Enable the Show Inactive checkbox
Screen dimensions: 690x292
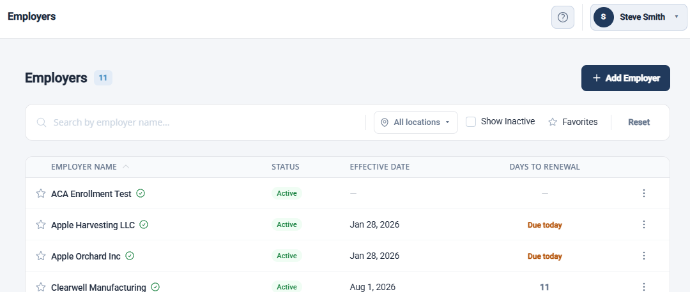(x=471, y=122)
